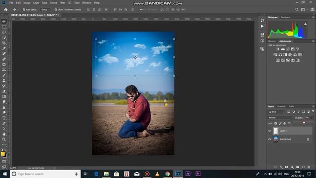Toggle the pixel layer filter icon
This screenshot has height=178, width=316.
[289, 112]
